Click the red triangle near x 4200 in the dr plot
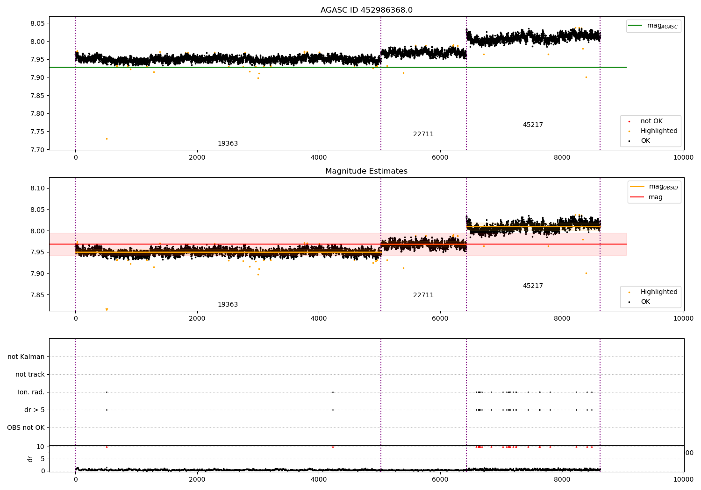Screen dimensions: 701x490 click(x=333, y=447)
